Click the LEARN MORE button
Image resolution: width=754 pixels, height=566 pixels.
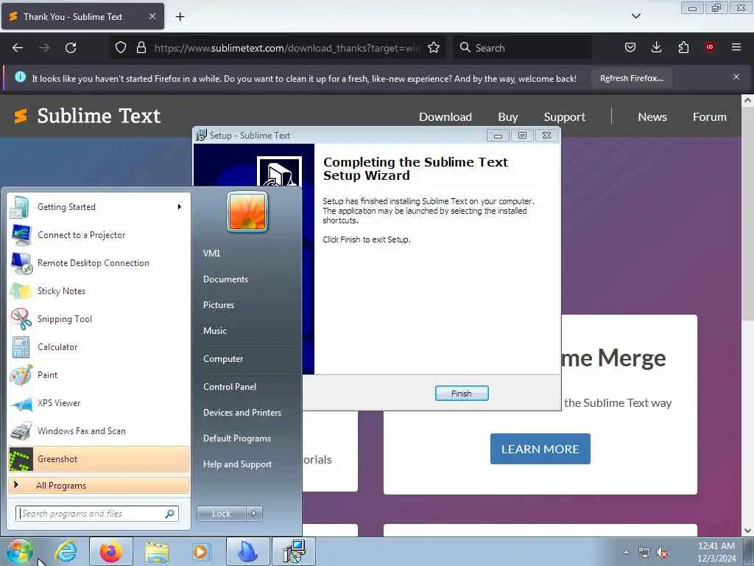coord(540,449)
